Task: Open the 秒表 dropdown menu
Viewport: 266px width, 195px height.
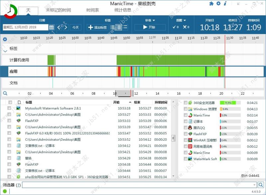Action: [x=150, y=20]
